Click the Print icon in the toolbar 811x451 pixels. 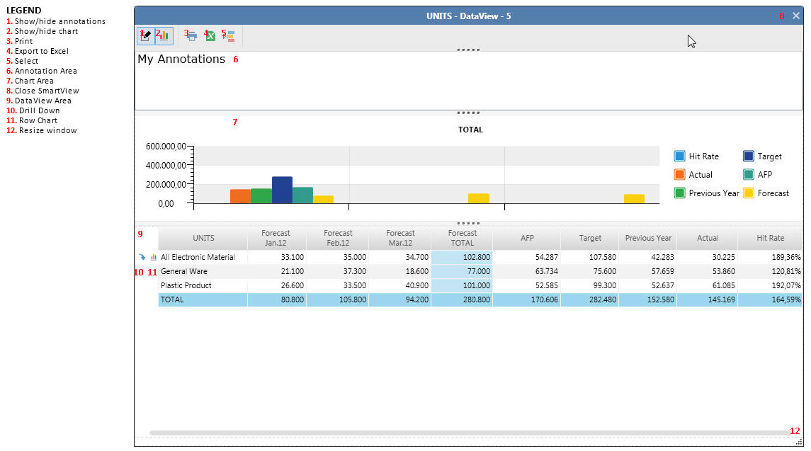(192, 35)
